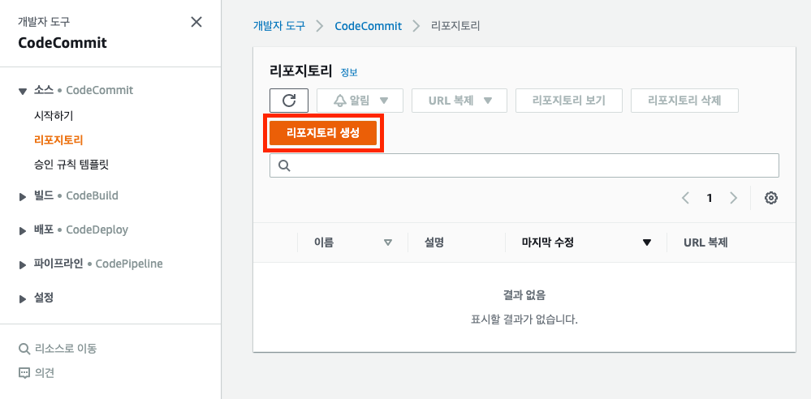This screenshot has width=811, height=399.
Task: Click the 리포지토리 panel heading
Action: [300, 71]
